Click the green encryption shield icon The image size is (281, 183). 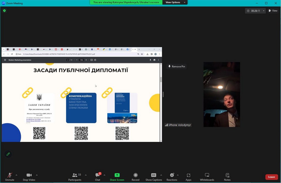click(4, 11)
